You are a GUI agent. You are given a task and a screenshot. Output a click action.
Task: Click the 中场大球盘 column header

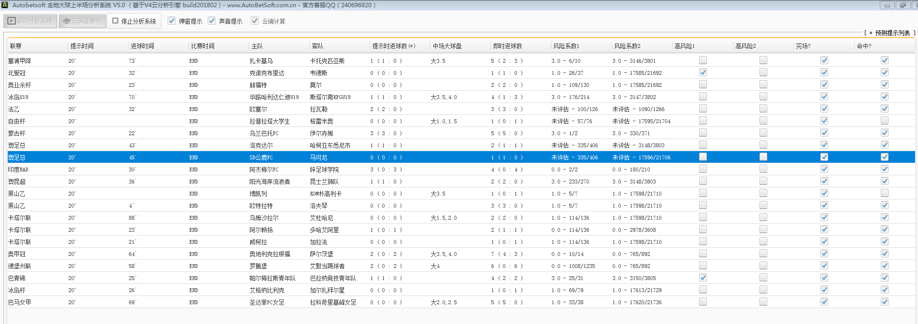point(447,46)
